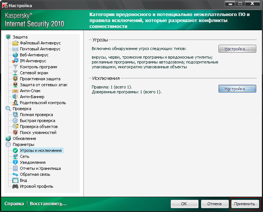263x212 pixels.
Task: Select the Обновление category
Action: pos(24,138)
